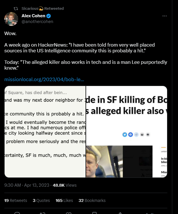Screen dimensions: 178x214
Task: Open the Alex Cohen display name link
Action: coord(33,16)
